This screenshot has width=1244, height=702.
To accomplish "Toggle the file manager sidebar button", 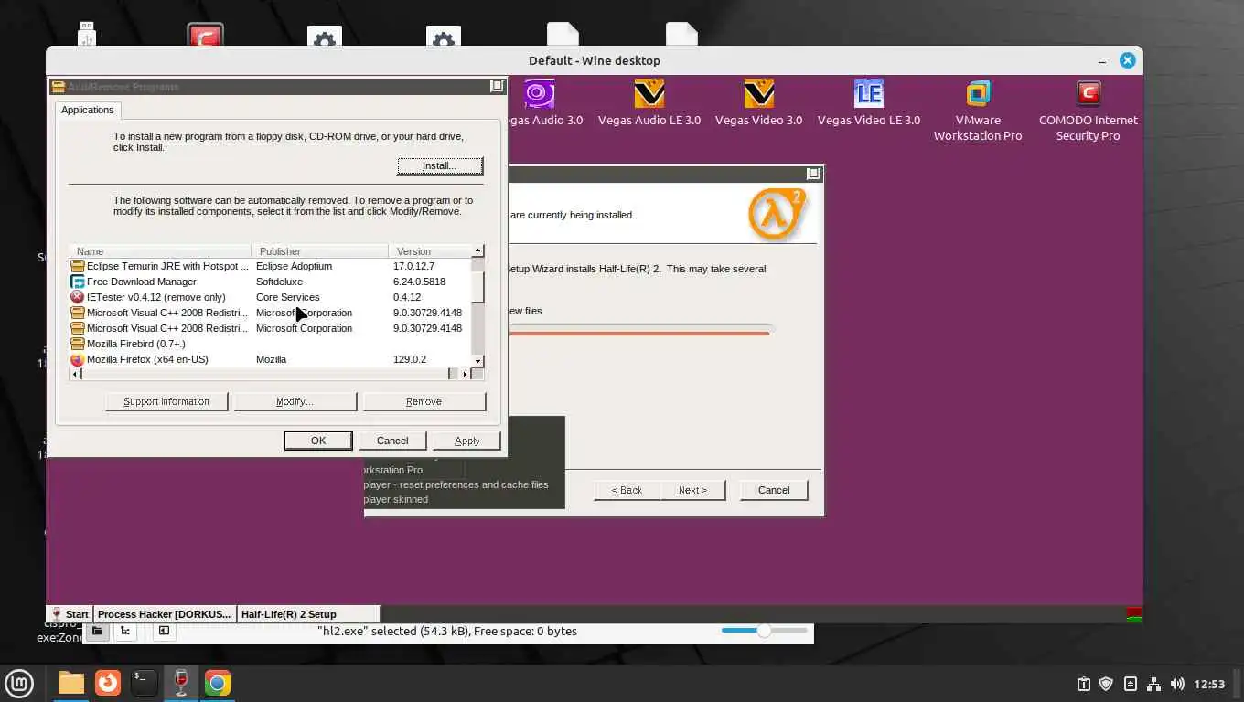I will click(164, 631).
